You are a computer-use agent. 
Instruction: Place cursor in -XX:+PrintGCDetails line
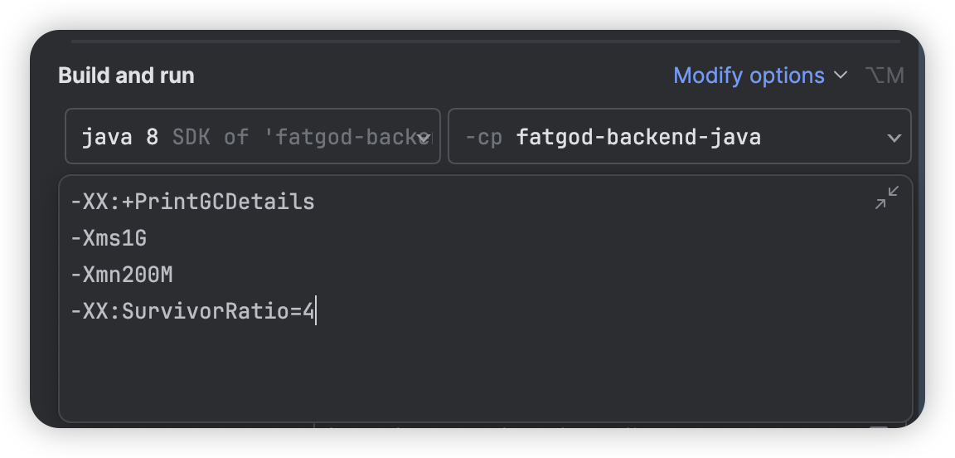click(192, 202)
